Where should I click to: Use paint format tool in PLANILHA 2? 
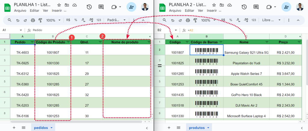[x=196, y=20]
